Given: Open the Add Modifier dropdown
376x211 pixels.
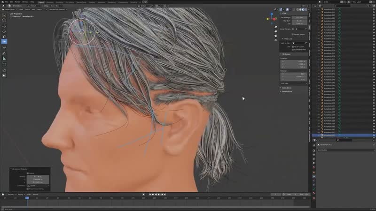Looking at the screenshot, I should tap(346, 150).
